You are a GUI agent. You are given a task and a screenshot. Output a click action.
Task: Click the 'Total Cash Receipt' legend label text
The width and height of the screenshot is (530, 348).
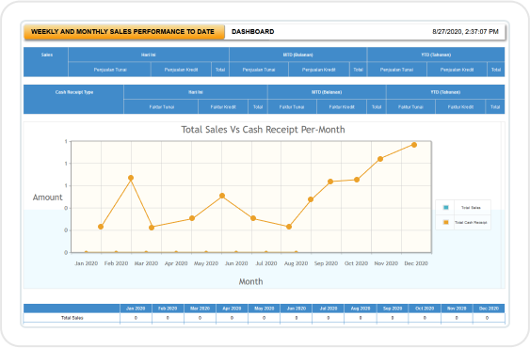click(471, 222)
